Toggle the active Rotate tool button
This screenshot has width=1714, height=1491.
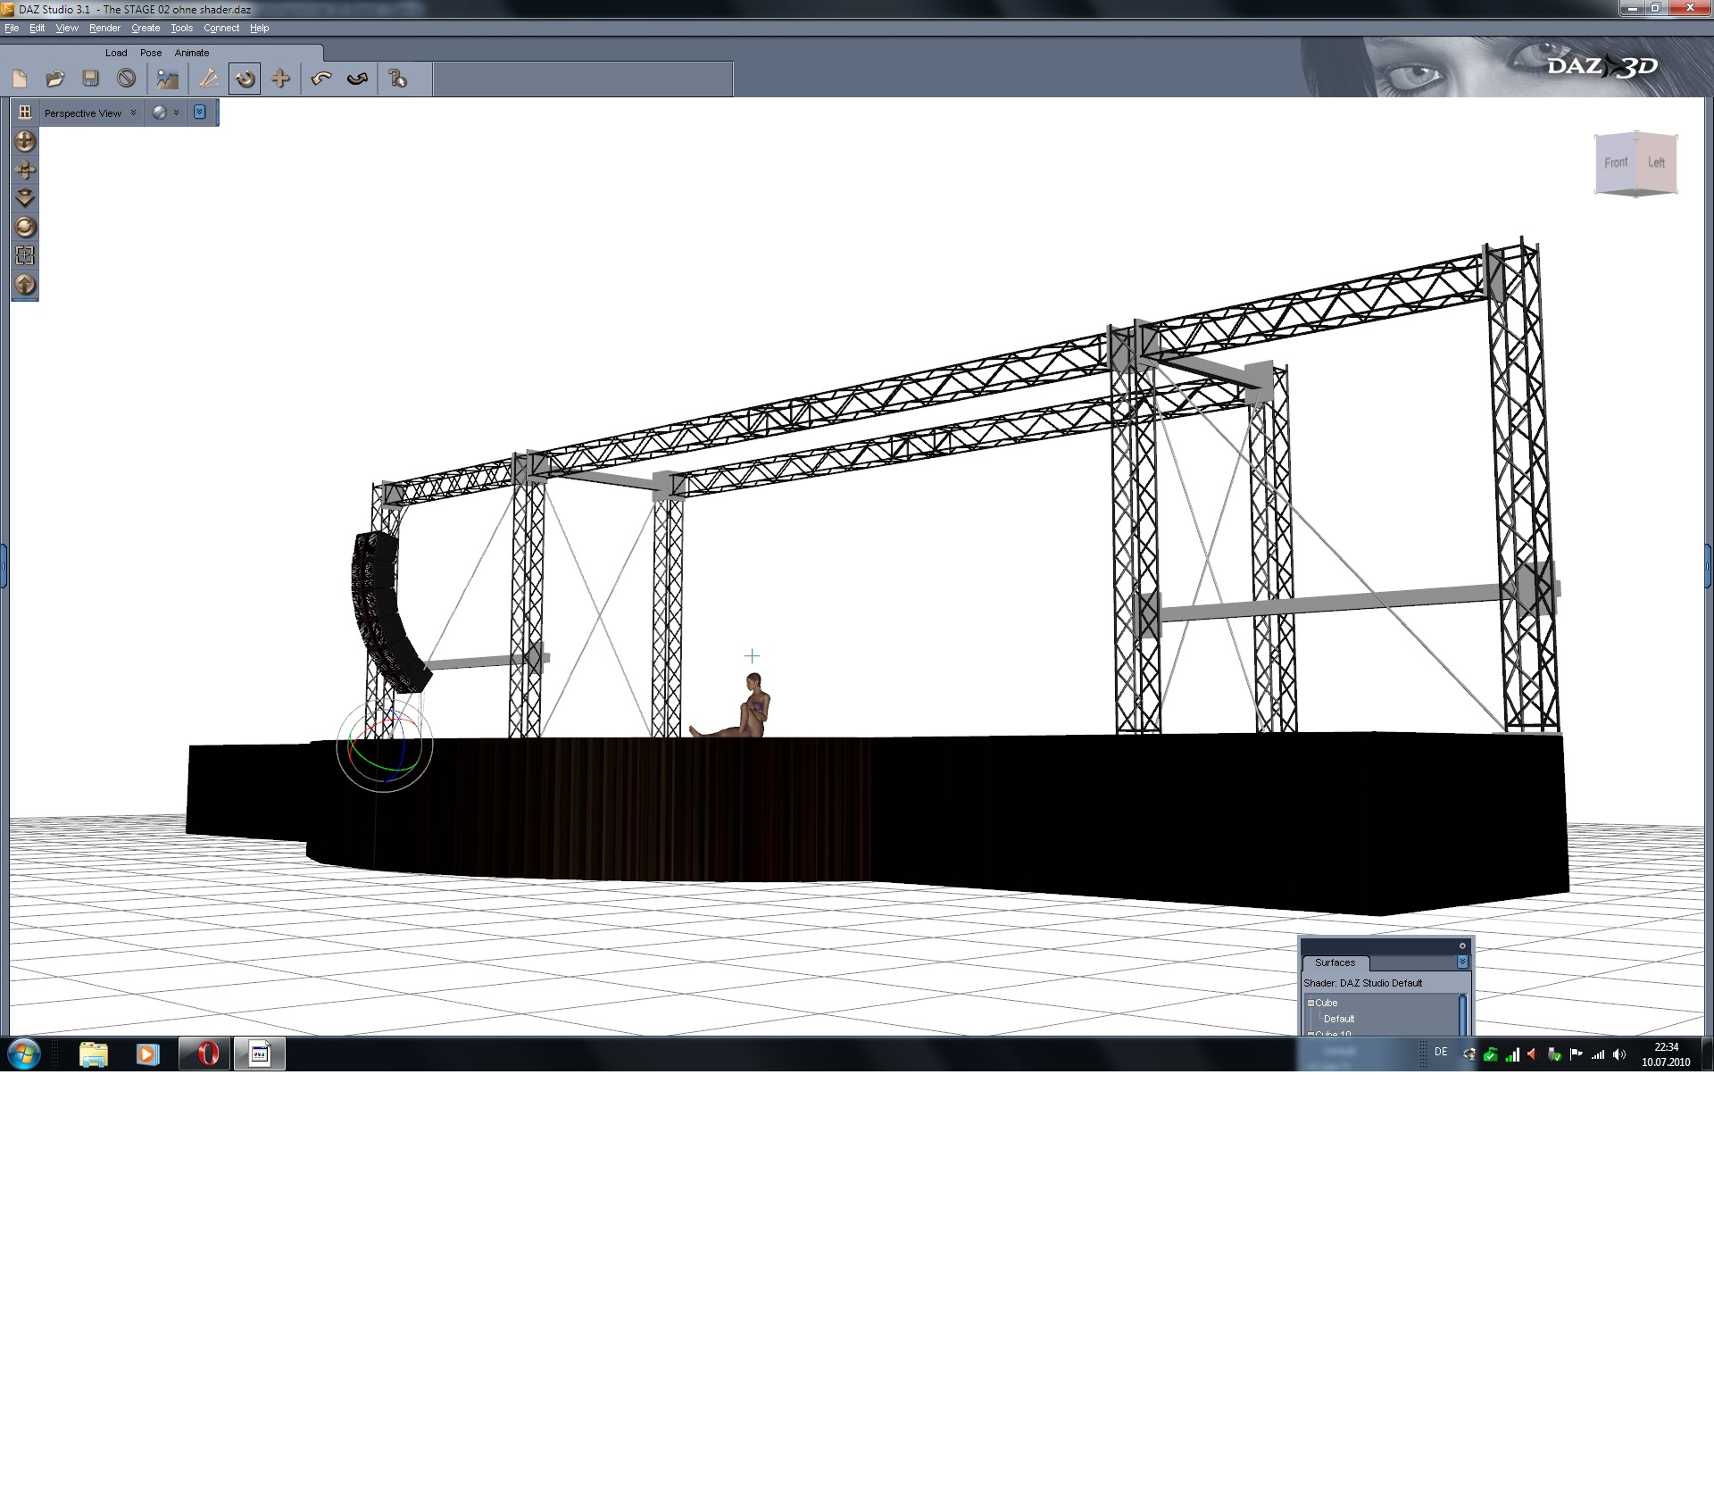(244, 79)
